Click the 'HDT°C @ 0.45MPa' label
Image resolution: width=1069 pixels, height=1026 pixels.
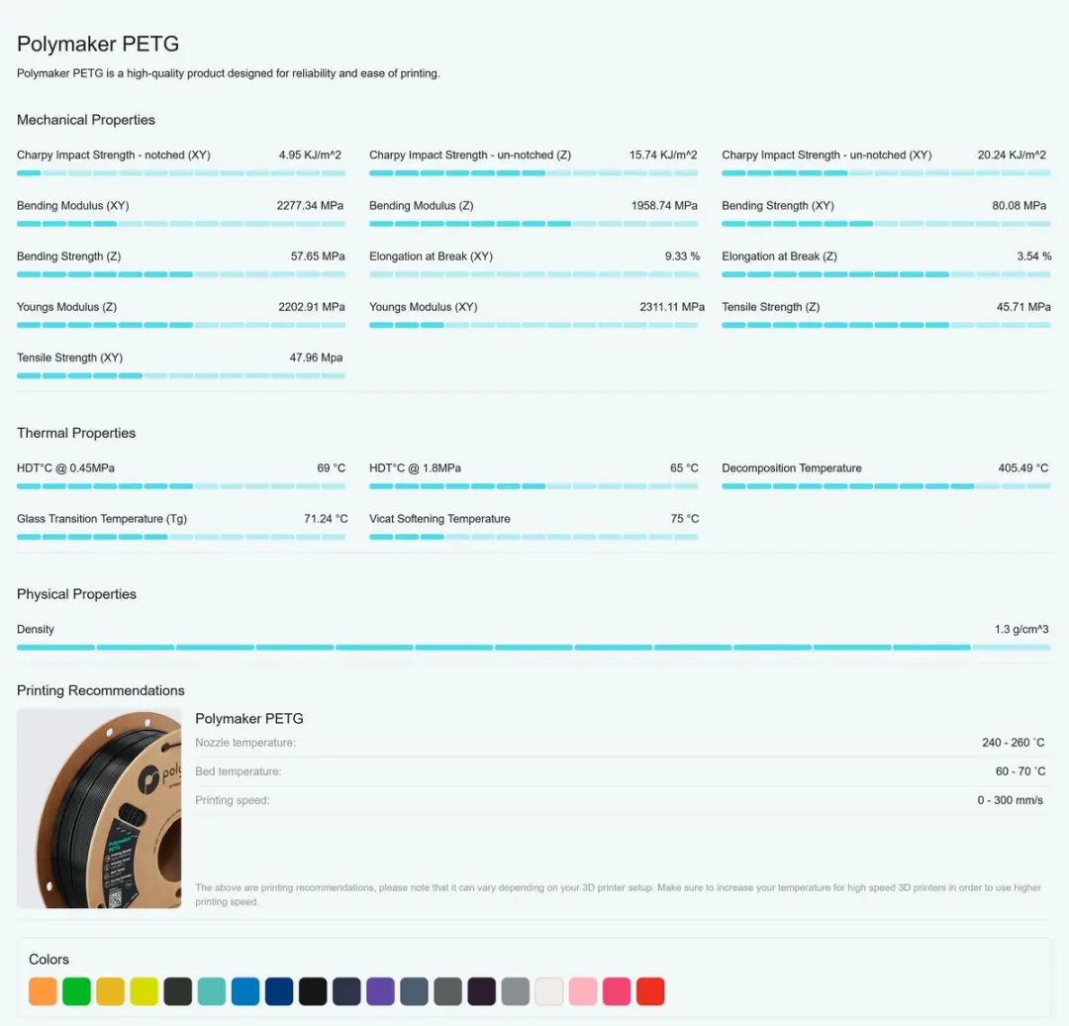point(66,468)
